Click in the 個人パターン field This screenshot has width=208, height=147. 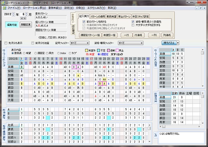(51, 26)
